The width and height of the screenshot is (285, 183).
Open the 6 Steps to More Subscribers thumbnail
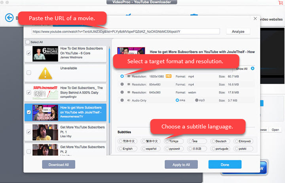(x=45, y=54)
